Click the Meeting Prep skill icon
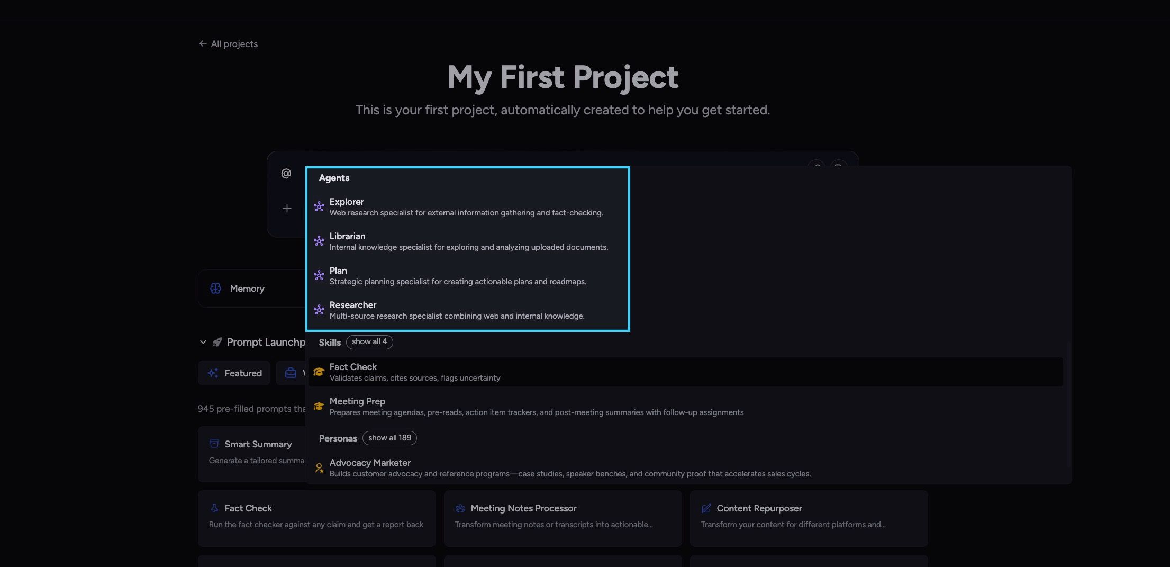1170x567 pixels. pyautogui.click(x=319, y=407)
